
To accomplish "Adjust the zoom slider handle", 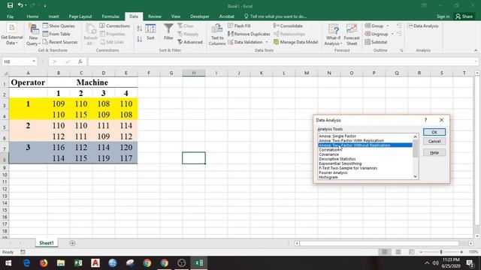I will [x=441, y=252].
